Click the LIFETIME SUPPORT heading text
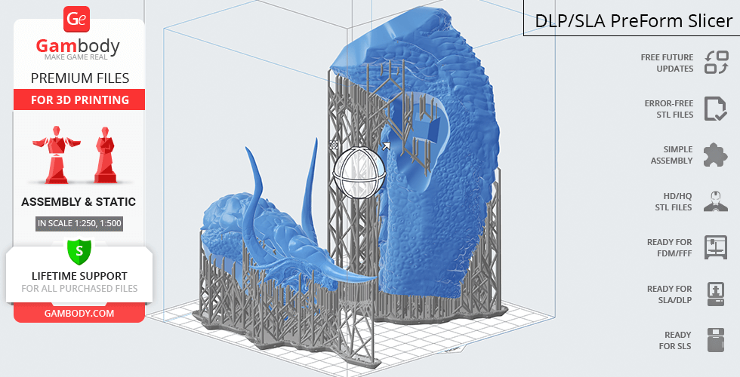The width and height of the screenshot is (740, 377). click(x=79, y=276)
